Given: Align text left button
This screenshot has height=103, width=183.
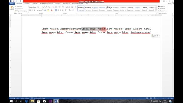Looking at the screenshot, I should 56,10.
